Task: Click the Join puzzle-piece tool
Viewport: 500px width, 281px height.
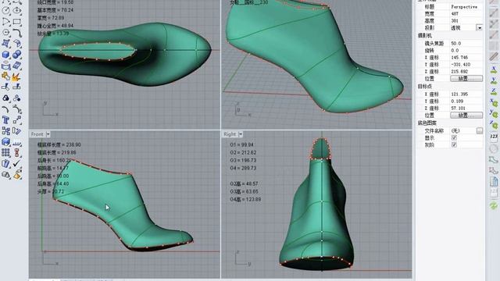Action: [x=5, y=76]
